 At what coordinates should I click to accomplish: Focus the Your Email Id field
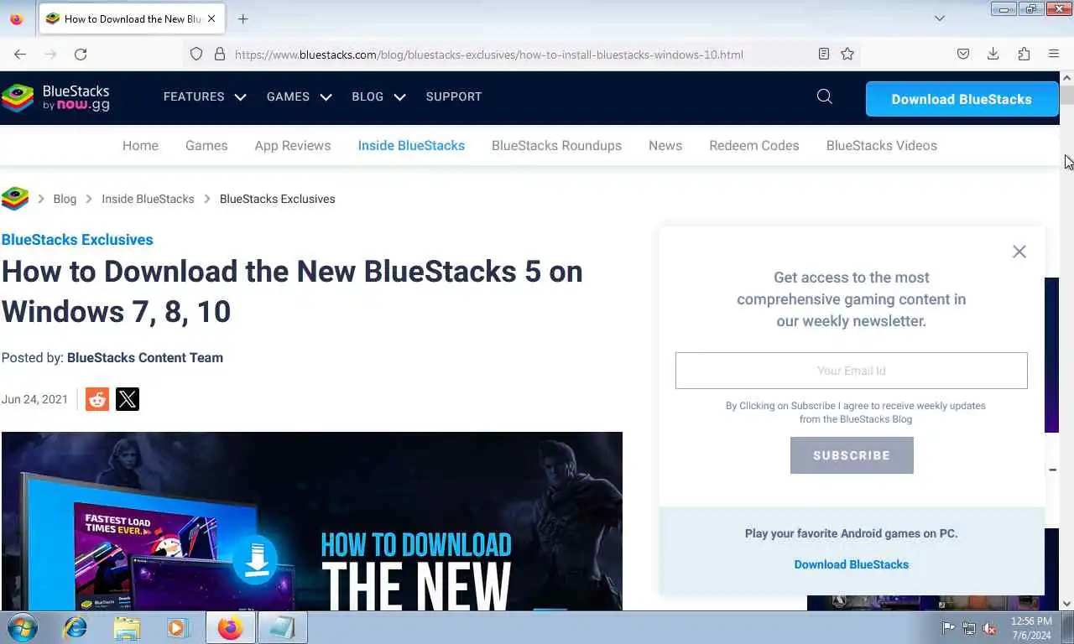[x=852, y=371]
